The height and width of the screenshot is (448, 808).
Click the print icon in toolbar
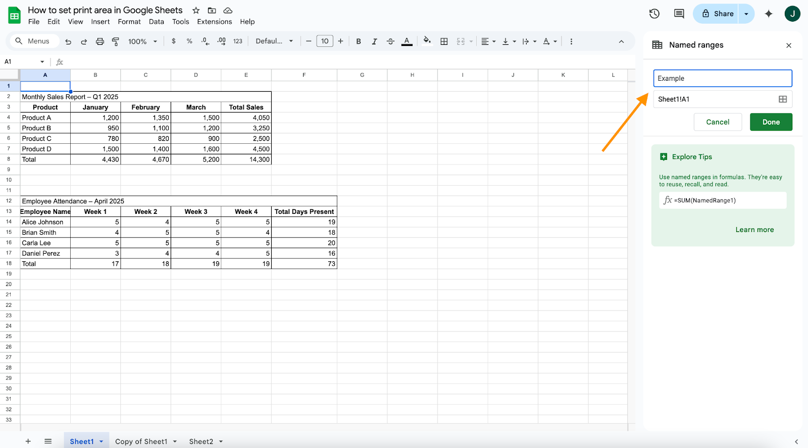click(100, 41)
